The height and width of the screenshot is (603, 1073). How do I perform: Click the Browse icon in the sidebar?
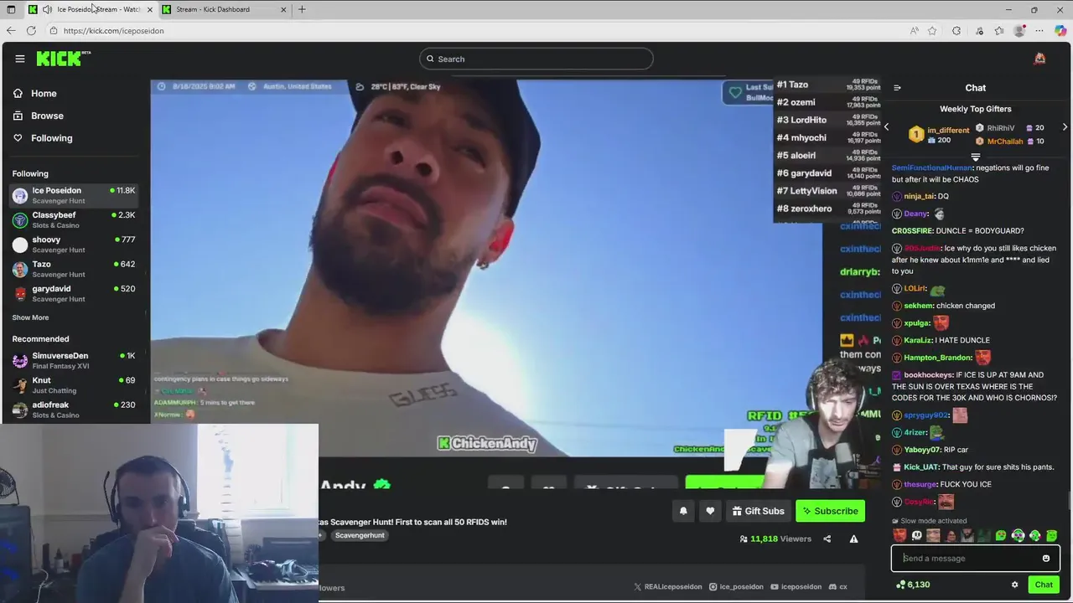[18, 116]
